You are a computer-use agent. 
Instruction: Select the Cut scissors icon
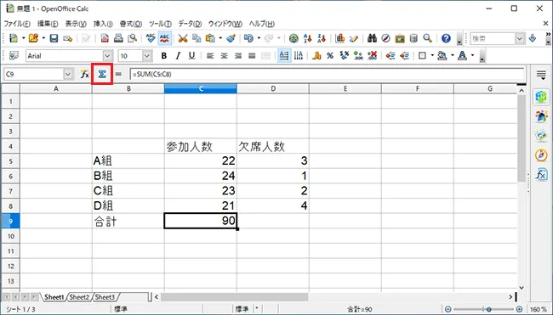click(x=182, y=38)
